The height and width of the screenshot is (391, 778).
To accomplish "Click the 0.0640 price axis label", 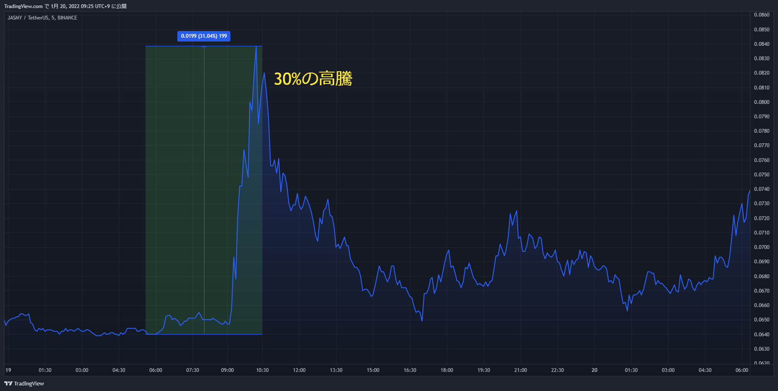I will point(761,335).
